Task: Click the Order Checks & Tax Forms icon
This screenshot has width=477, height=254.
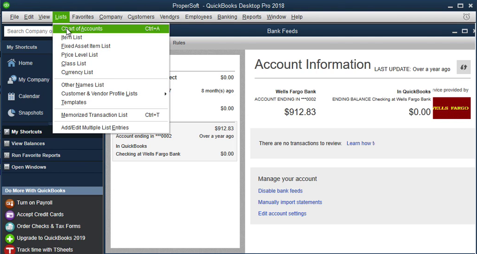Action: pos(10,227)
